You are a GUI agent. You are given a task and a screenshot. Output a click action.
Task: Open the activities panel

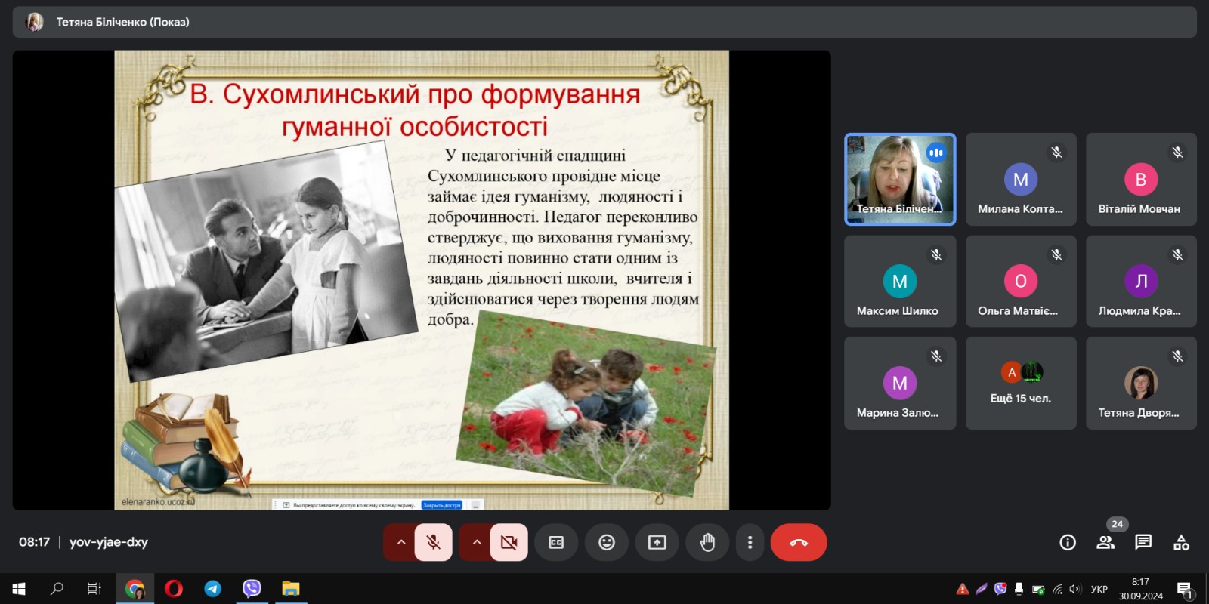pos(1181,542)
